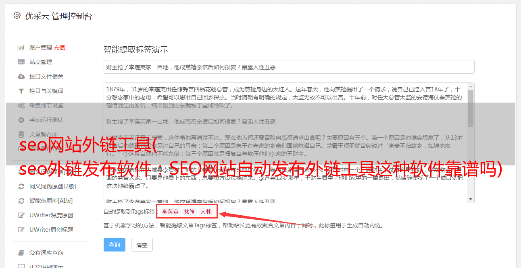Open 站点管理 menu item
Viewport: 521px width, 268px height.
[x=41, y=62]
